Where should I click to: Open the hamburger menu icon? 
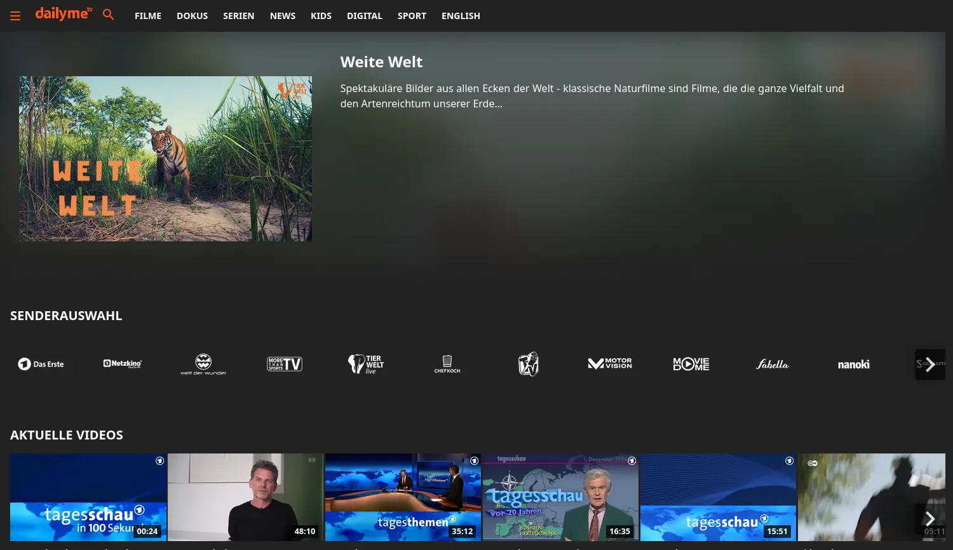click(x=15, y=16)
